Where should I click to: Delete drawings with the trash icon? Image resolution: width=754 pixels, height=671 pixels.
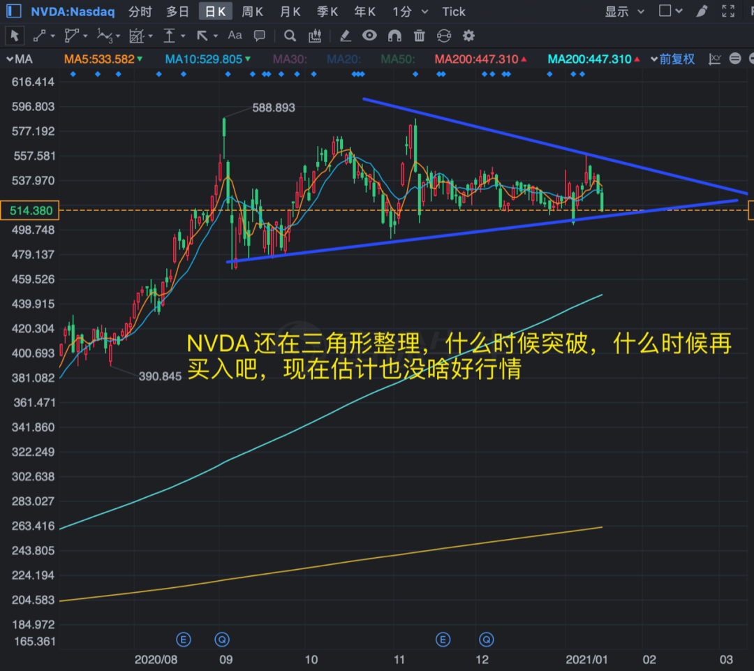pos(420,36)
